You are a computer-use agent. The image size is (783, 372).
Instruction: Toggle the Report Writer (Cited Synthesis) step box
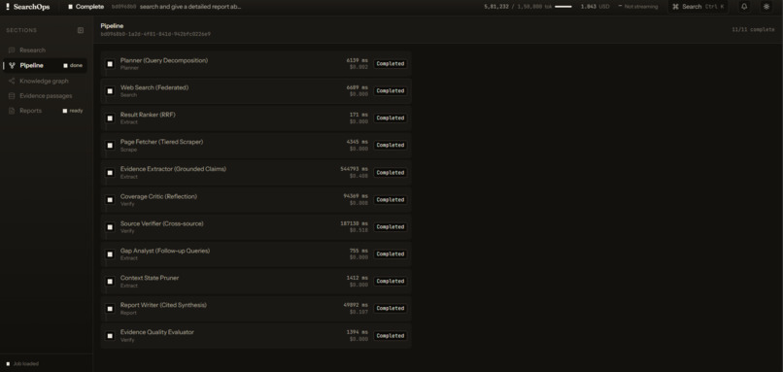pyautogui.click(x=110, y=309)
